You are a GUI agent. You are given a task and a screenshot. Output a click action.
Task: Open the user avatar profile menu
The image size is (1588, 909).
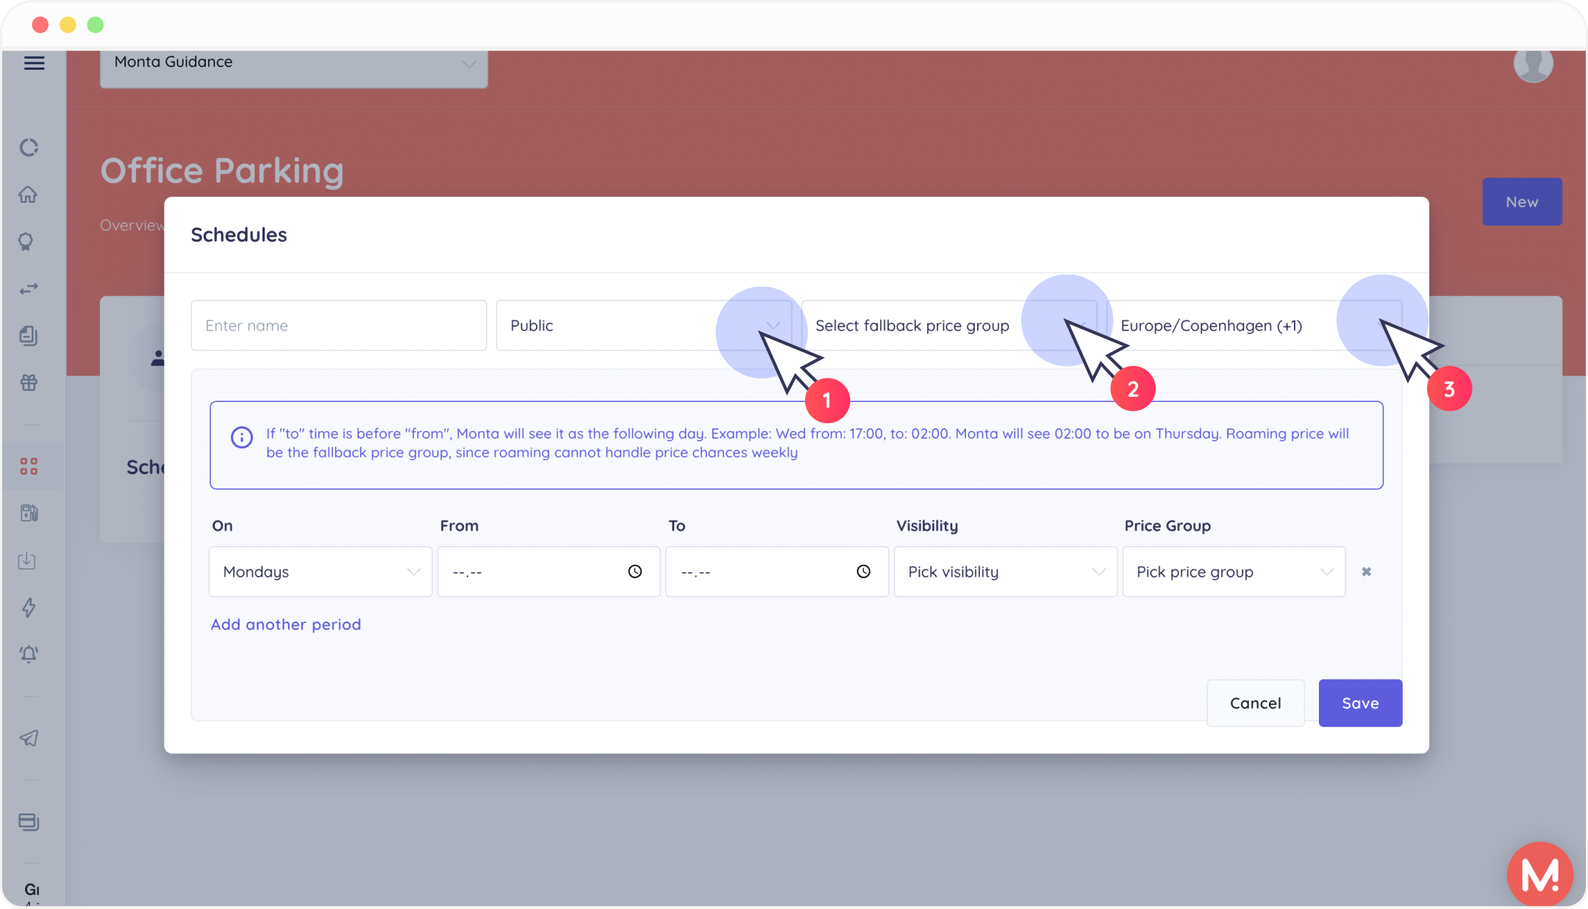pos(1534,64)
